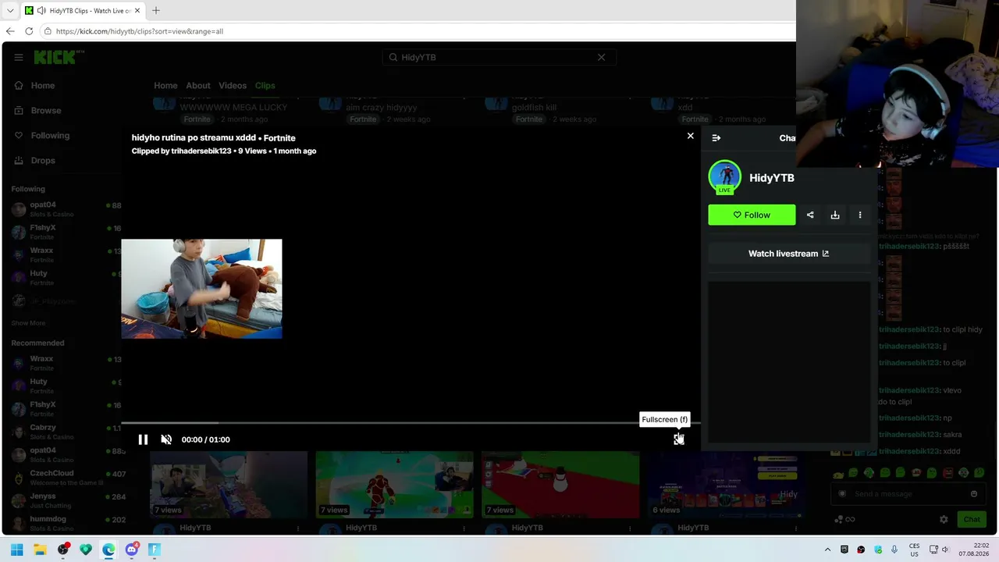The height and width of the screenshot is (562, 999).
Task: Open Fortnite from taskbar
Action: [155, 550]
